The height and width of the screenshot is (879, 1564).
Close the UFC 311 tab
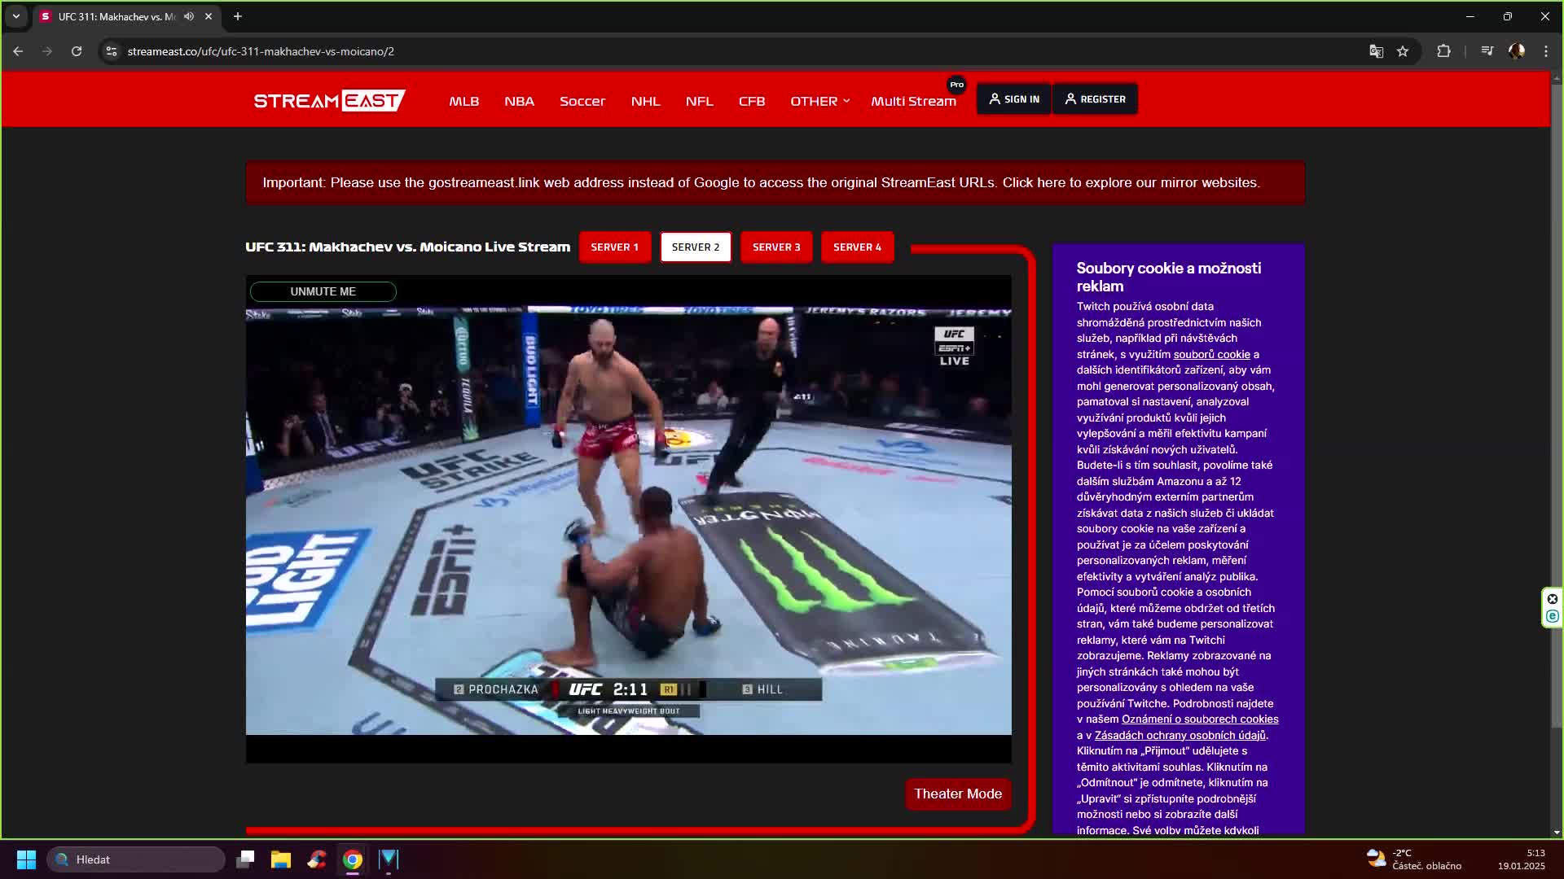(x=209, y=16)
